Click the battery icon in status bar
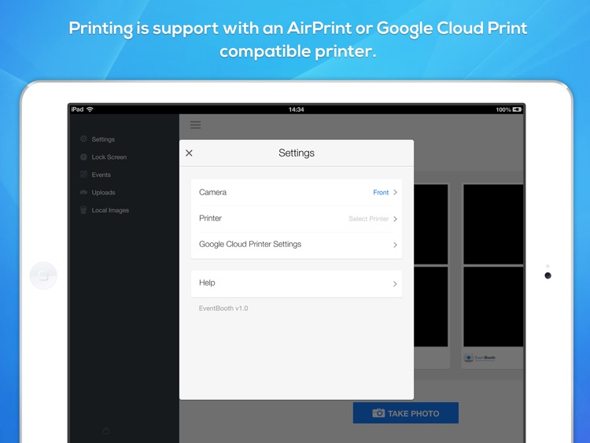Screen dimensions: 590x443 tap(518, 109)
